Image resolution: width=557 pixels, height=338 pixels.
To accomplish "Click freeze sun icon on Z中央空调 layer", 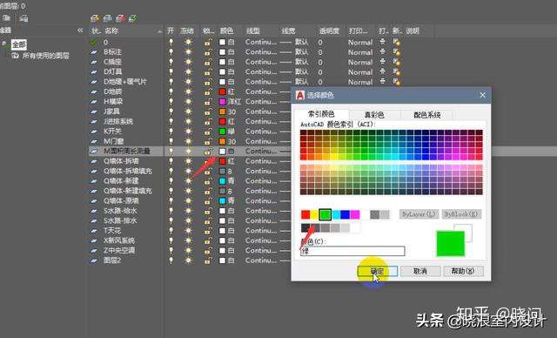I will pos(188,250).
